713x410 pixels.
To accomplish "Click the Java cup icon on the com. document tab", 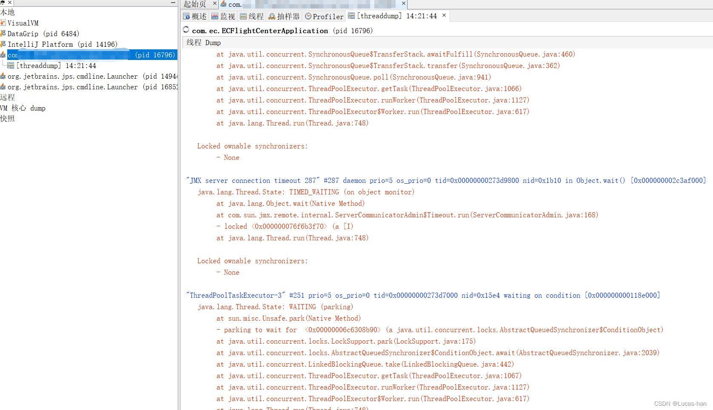I will tap(223, 4).
